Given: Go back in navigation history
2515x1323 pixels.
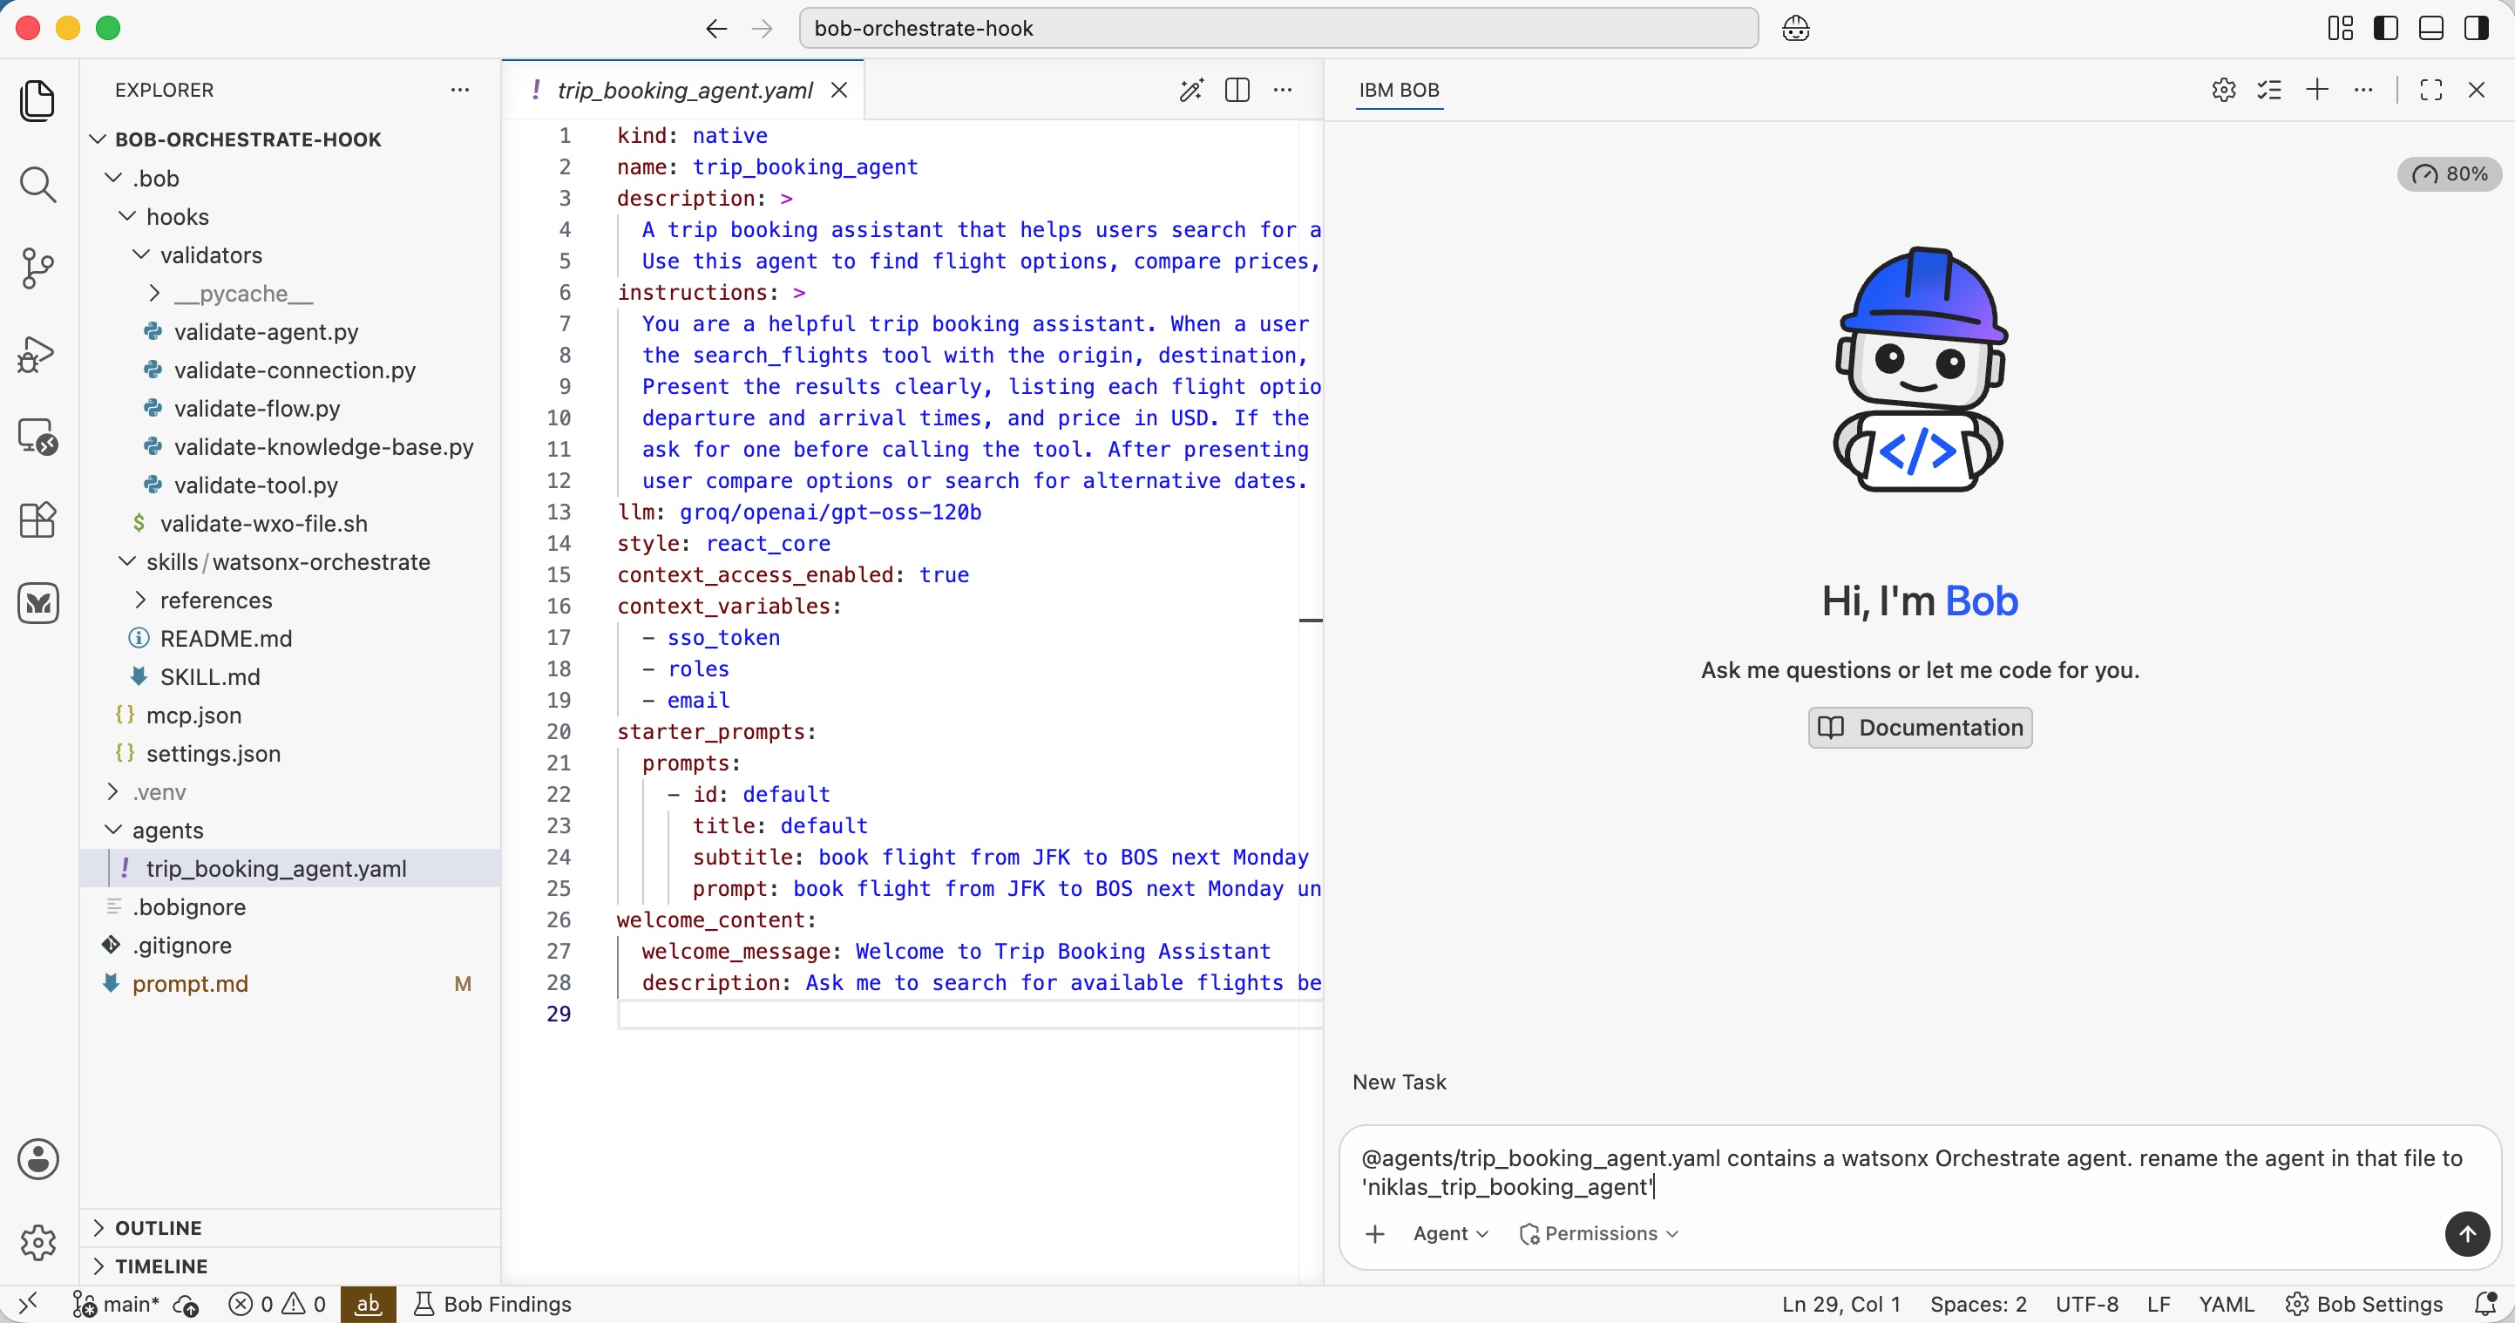Looking at the screenshot, I should [x=716, y=28].
